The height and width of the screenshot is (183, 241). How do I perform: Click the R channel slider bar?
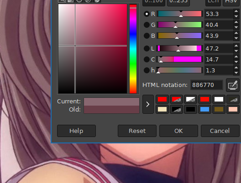tap(180, 14)
